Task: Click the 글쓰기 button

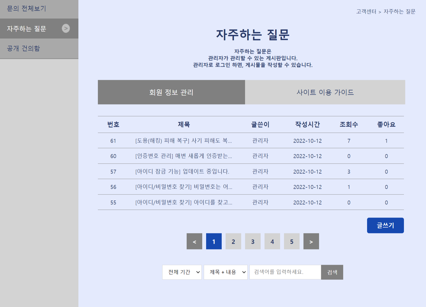Action: 385,225
